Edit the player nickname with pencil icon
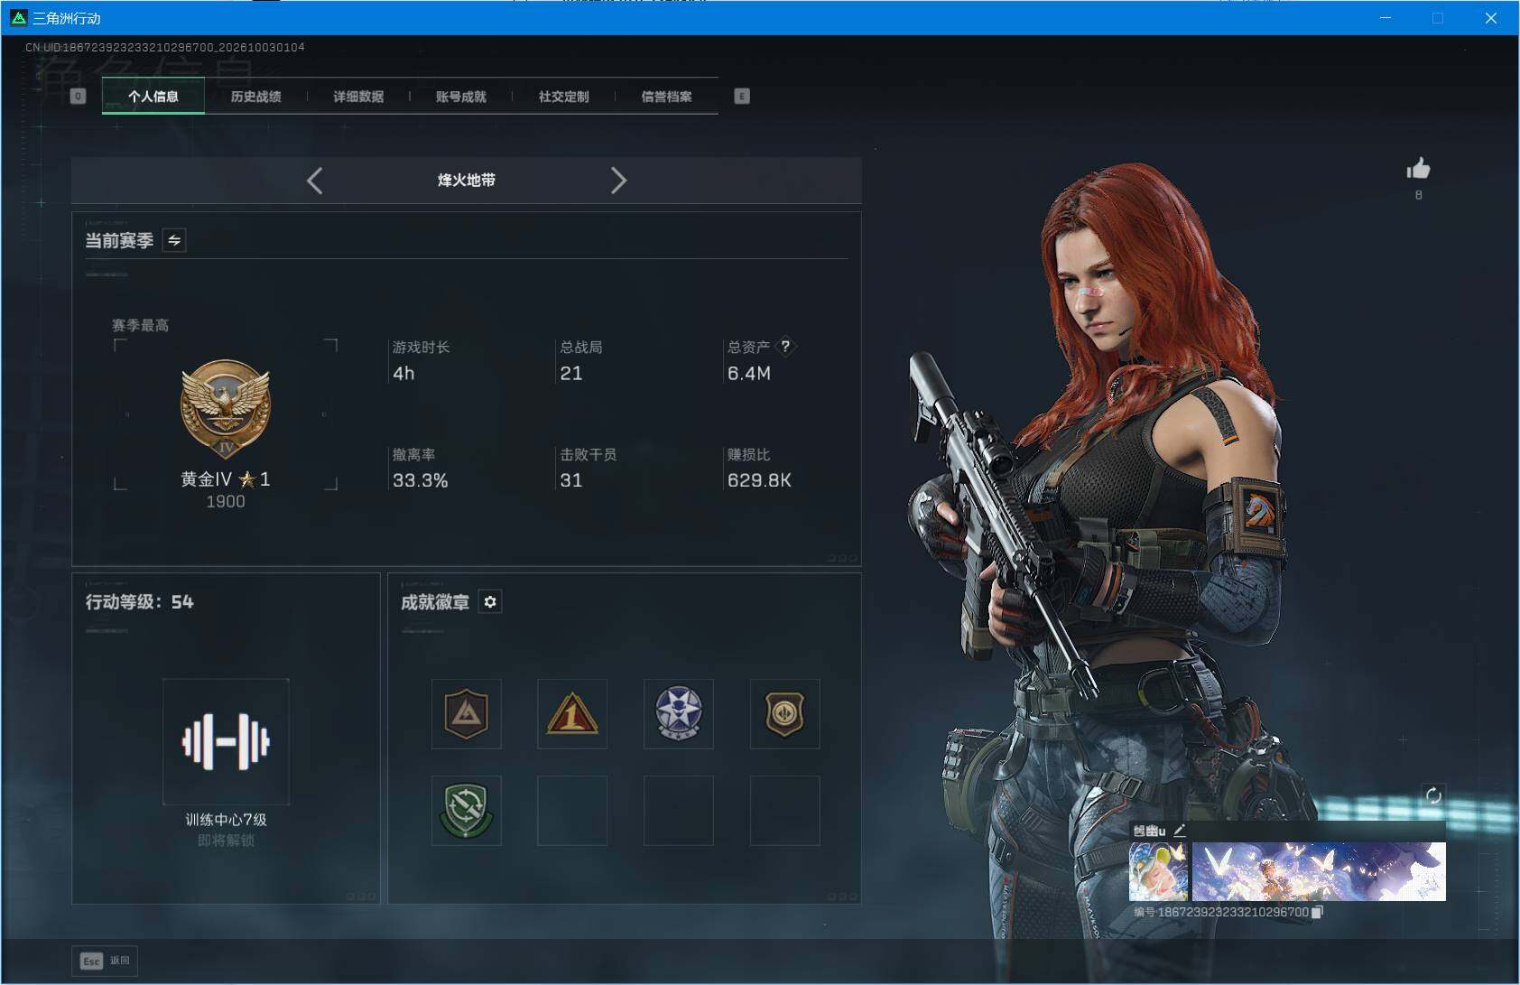The height and width of the screenshot is (985, 1520). coord(1180,830)
